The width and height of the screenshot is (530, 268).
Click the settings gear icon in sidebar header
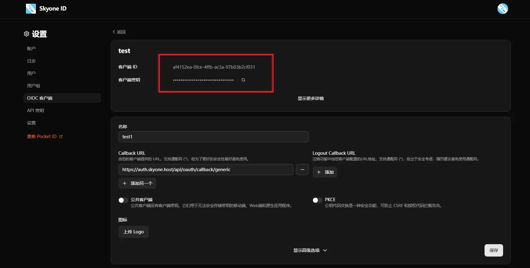(27, 34)
